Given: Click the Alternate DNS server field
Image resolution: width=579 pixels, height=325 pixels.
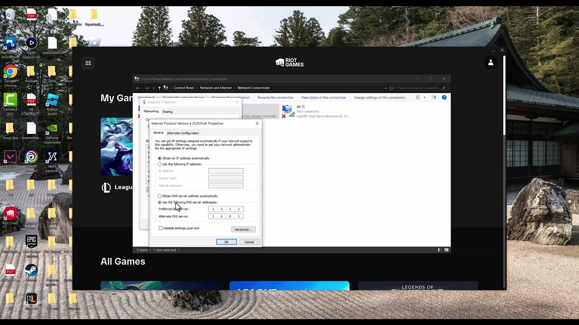Looking at the screenshot, I should coord(226,216).
